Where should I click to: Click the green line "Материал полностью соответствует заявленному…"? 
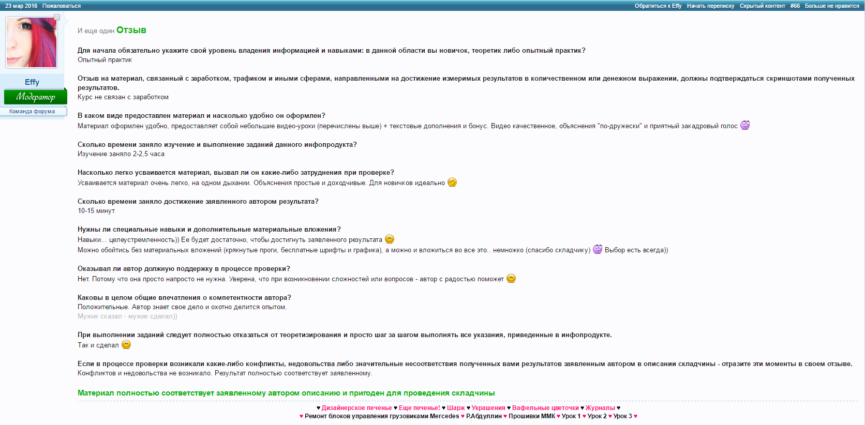coord(286,393)
